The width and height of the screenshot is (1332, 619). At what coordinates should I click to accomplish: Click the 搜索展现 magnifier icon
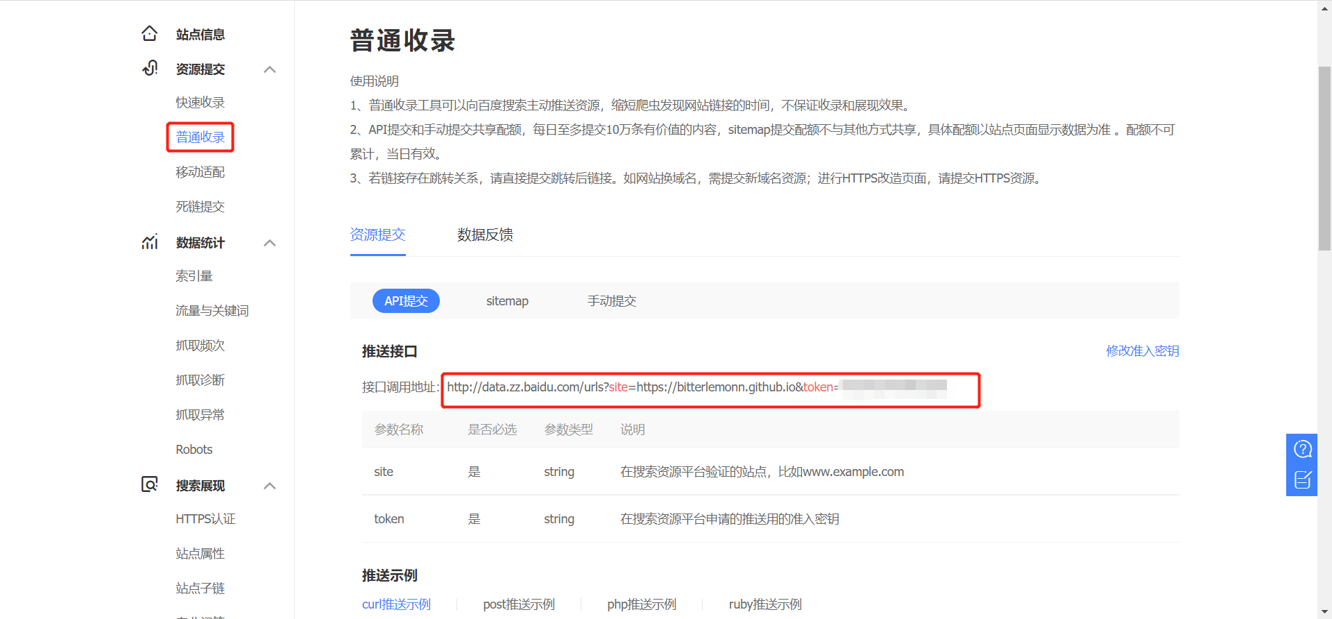tap(150, 484)
